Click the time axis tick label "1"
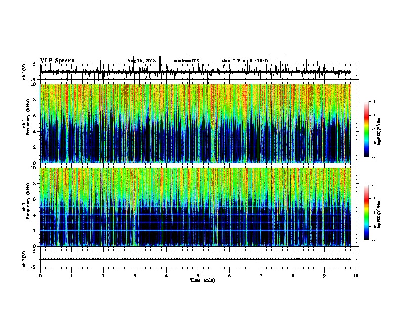This screenshot has height=309, width=401. [x=72, y=276]
